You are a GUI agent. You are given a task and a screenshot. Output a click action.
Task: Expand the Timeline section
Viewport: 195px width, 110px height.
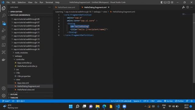(30, 98)
